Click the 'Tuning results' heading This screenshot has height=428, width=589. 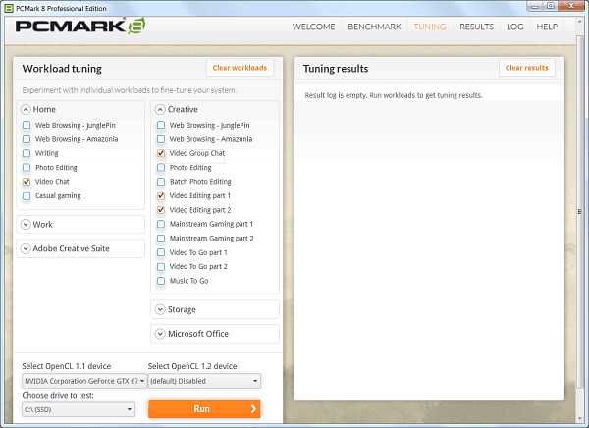(336, 69)
